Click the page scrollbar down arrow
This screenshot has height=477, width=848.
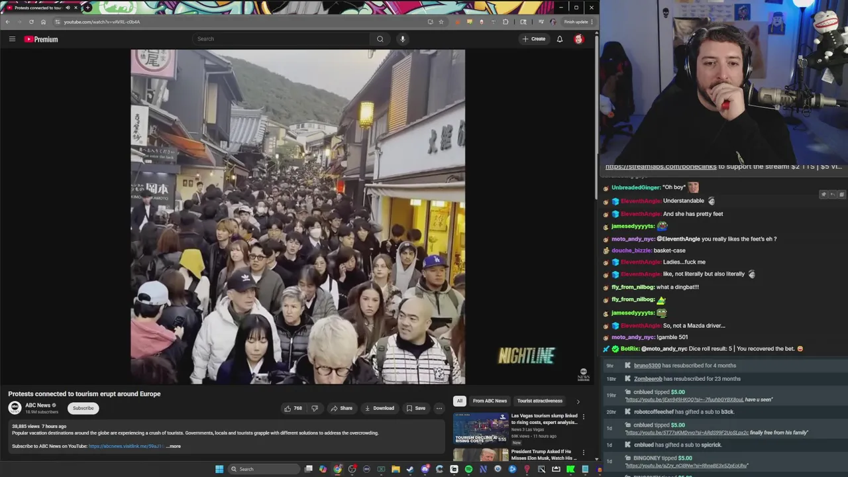point(596,459)
